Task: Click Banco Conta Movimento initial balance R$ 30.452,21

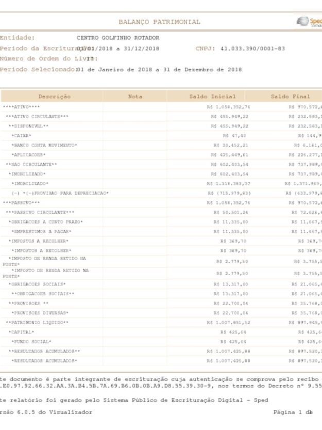Action: pyautogui.click(x=231, y=146)
